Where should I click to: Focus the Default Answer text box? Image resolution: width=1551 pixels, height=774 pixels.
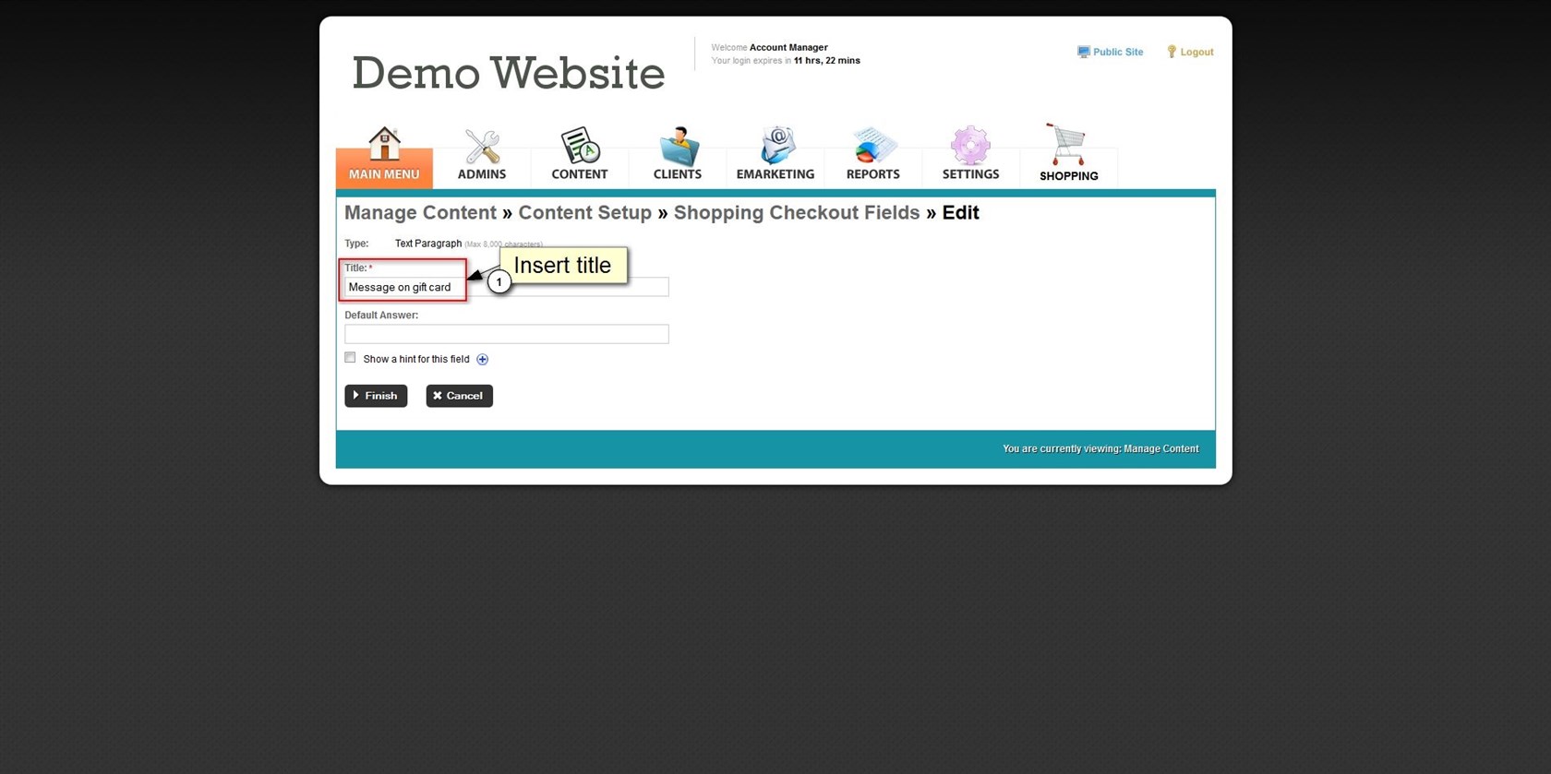pyautogui.click(x=506, y=334)
